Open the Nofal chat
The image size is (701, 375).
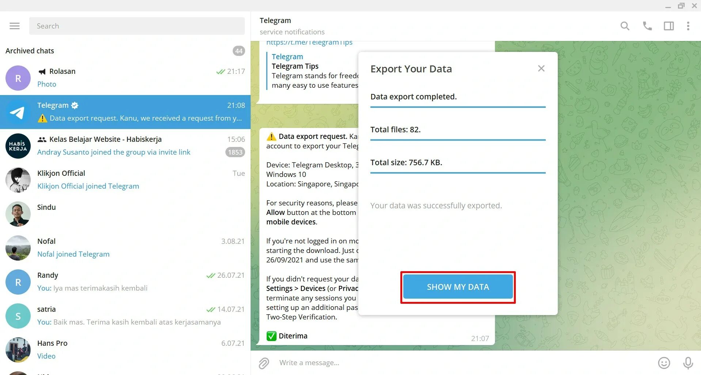125,248
